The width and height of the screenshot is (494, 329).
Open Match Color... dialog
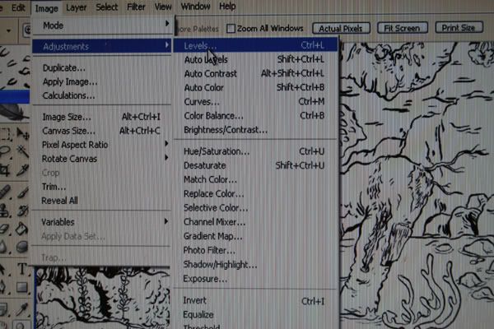[x=255, y=180]
